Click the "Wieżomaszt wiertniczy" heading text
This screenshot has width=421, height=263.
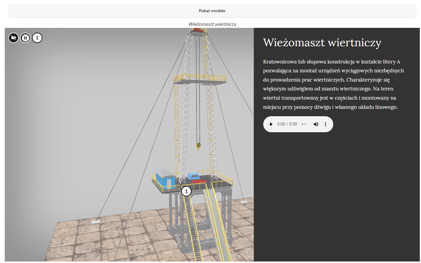pyautogui.click(x=322, y=42)
